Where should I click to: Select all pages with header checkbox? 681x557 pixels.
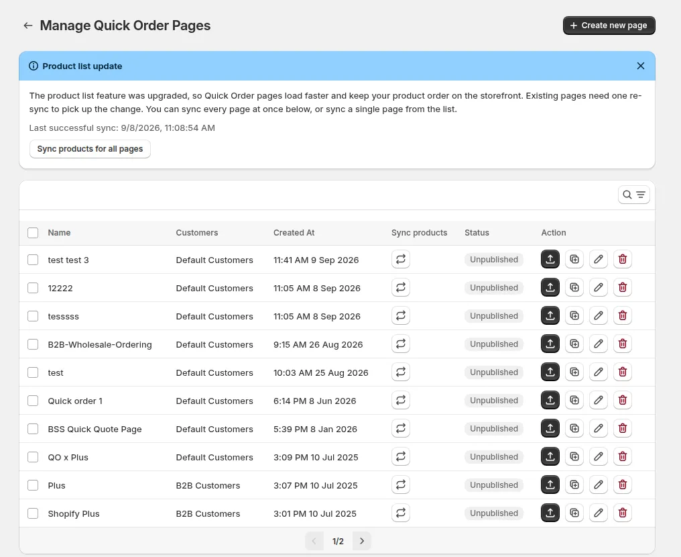[x=33, y=233]
